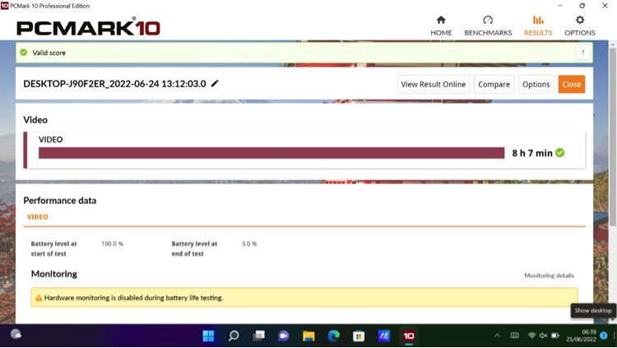Launch Microsoft Edge from taskbar

pyautogui.click(x=334, y=336)
